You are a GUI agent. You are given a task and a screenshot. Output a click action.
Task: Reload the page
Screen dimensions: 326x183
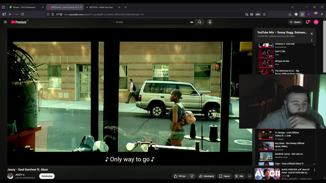coord(22,14)
